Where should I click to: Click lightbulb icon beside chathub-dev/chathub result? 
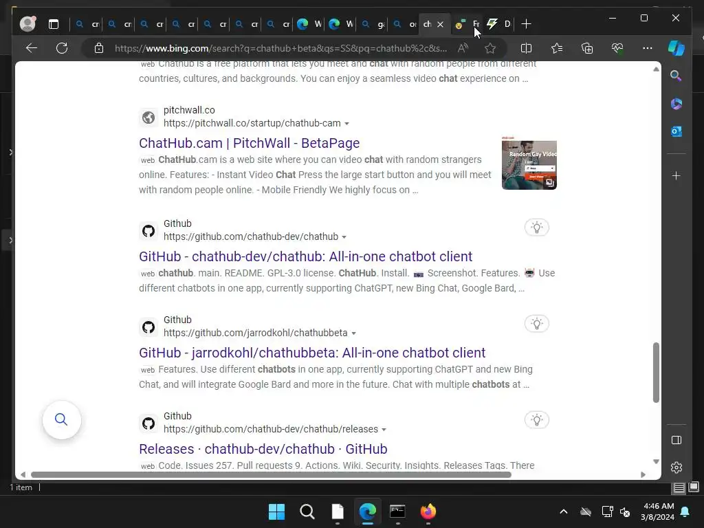(536, 228)
